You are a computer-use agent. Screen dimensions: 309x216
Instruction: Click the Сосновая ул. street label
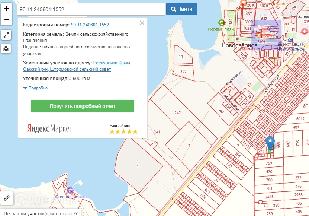tap(271, 84)
